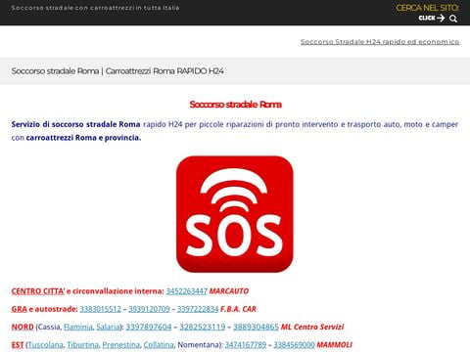Click MARCAUTO company name
The height and width of the screenshot is (352, 470).
click(x=229, y=291)
